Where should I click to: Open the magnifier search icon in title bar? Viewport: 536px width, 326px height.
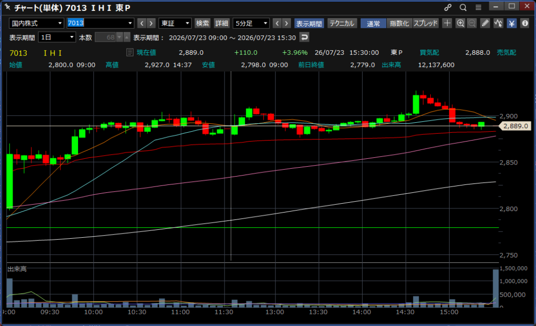click(x=463, y=7)
